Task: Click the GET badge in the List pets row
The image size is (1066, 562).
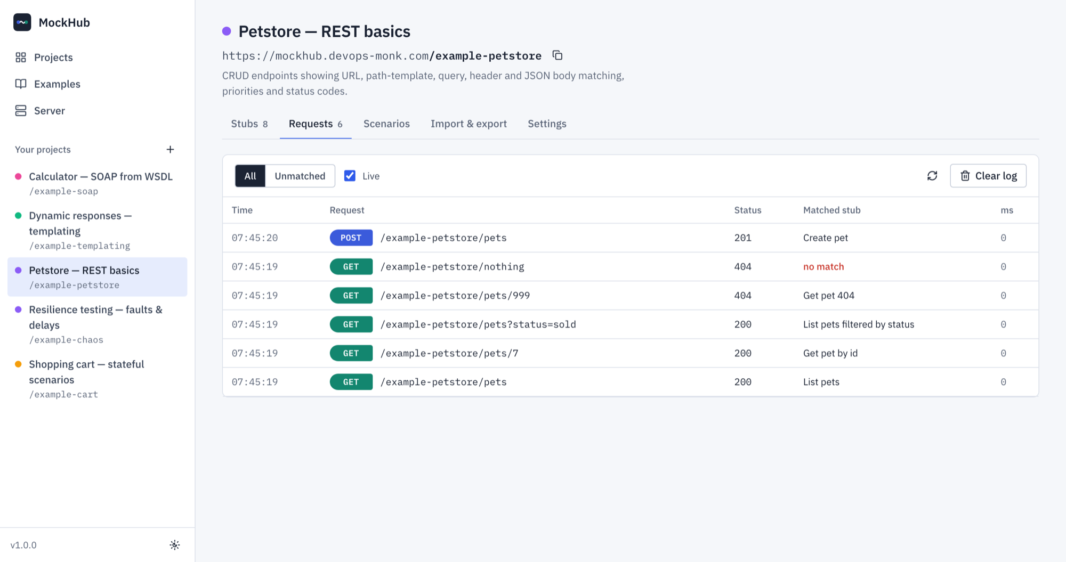Action: coord(351,382)
